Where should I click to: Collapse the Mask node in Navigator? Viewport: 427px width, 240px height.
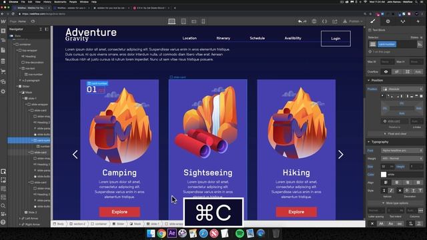[x=21, y=92]
